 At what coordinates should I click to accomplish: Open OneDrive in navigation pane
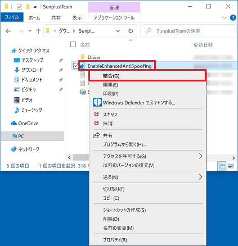25,123
